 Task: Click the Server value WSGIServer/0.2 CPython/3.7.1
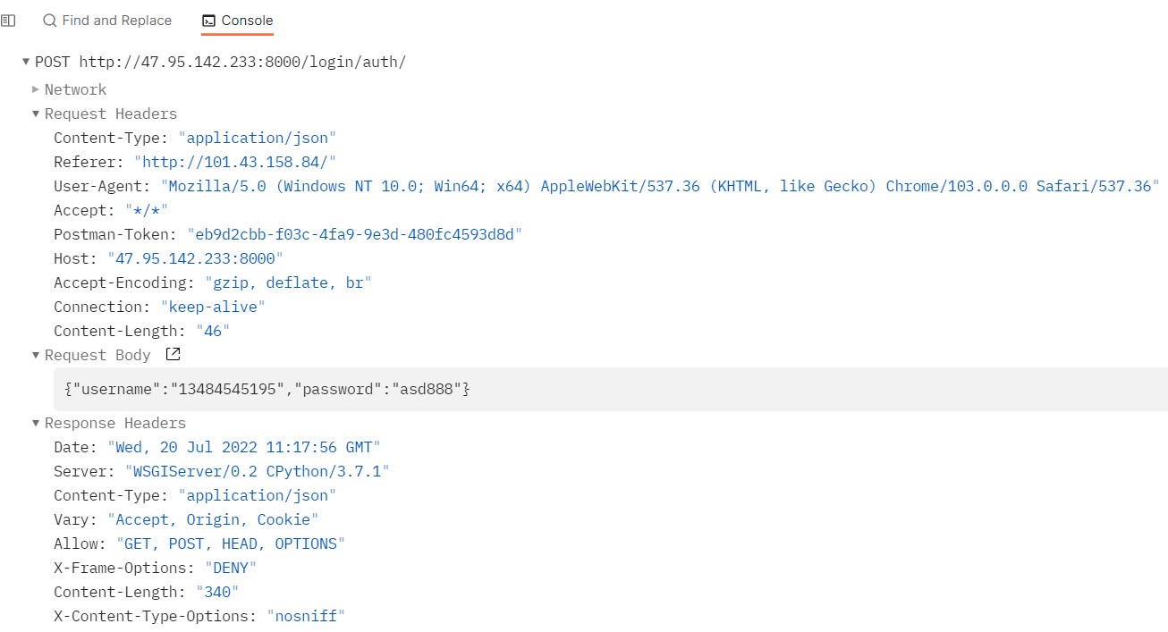click(248, 471)
